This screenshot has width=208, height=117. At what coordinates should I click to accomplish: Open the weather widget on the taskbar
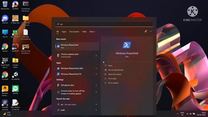click(x=7, y=114)
